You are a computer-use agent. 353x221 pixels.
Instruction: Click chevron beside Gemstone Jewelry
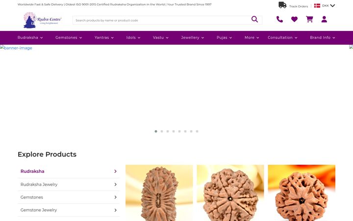tap(115, 210)
